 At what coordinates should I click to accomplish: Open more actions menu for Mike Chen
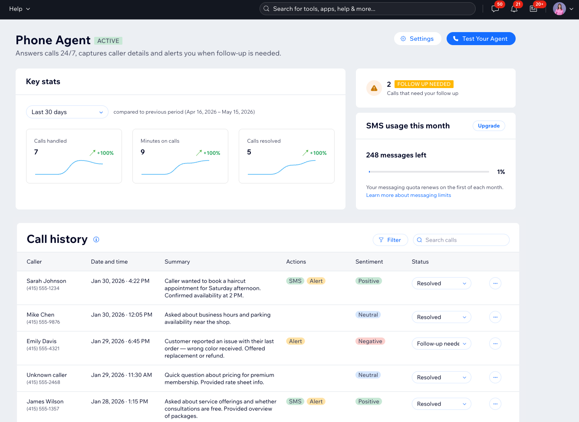click(495, 317)
